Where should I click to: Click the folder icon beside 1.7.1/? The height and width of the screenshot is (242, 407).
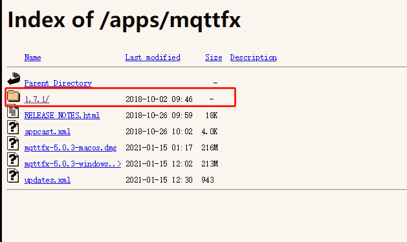click(14, 96)
